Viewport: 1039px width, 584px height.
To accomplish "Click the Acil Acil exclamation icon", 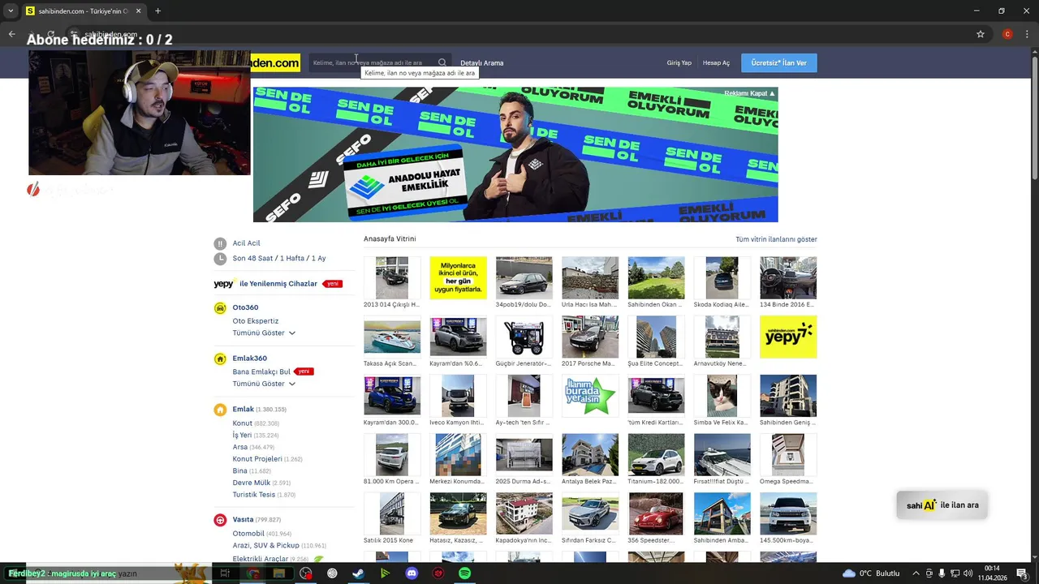I will [220, 243].
